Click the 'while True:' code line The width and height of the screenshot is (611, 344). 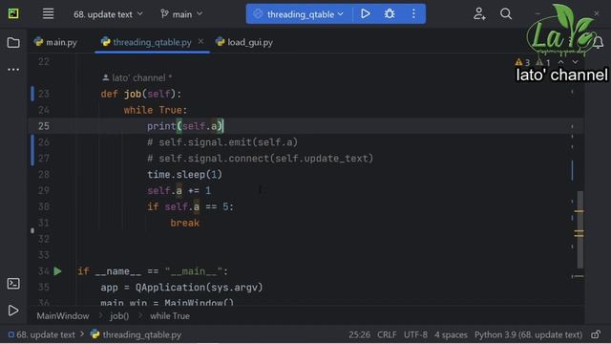pos(156,110)
